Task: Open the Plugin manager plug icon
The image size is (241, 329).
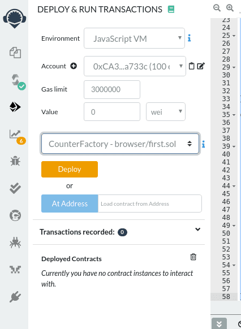Action: point(15,297)
